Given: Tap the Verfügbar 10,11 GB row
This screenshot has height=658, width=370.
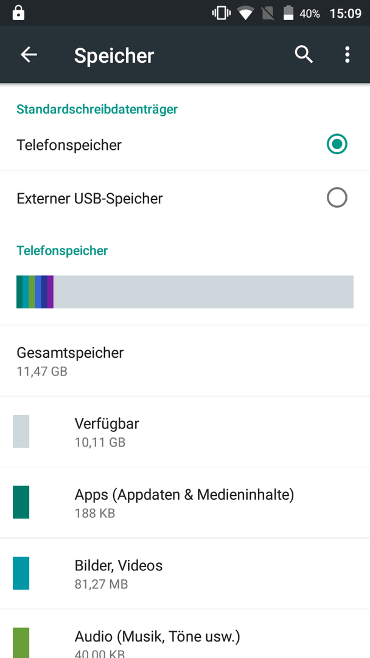Looking at the screenshot, I should point(185,432).
